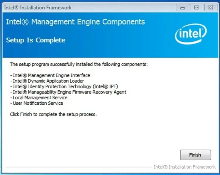Click the Intel logo in the banner
This screenshot has width=220, height=175.
click(191, 34)
